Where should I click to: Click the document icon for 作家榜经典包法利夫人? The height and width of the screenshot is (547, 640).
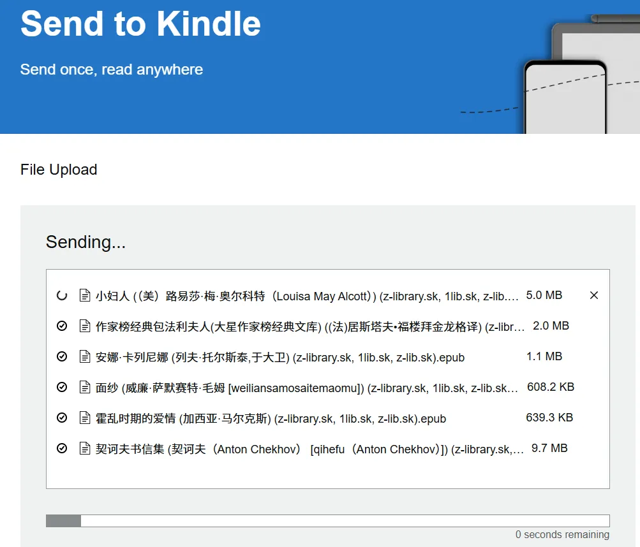coord(84,326)
